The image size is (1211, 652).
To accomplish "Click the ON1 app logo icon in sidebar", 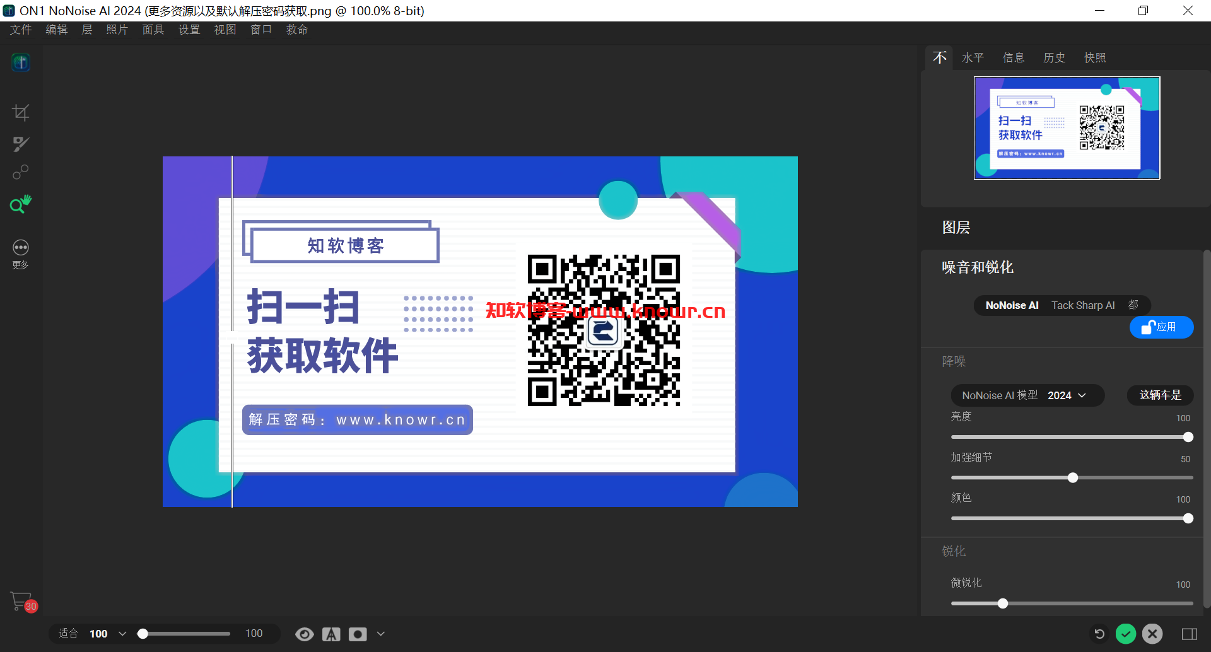I will pos(21,62).
